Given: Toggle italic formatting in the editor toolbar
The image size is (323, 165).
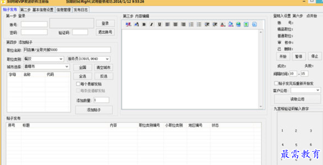Looking at the screenshot, I should click(x=152, y=25).
